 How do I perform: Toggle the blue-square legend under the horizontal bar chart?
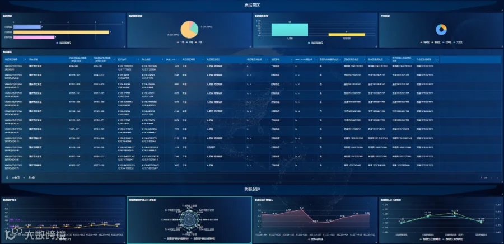[64, 43]
